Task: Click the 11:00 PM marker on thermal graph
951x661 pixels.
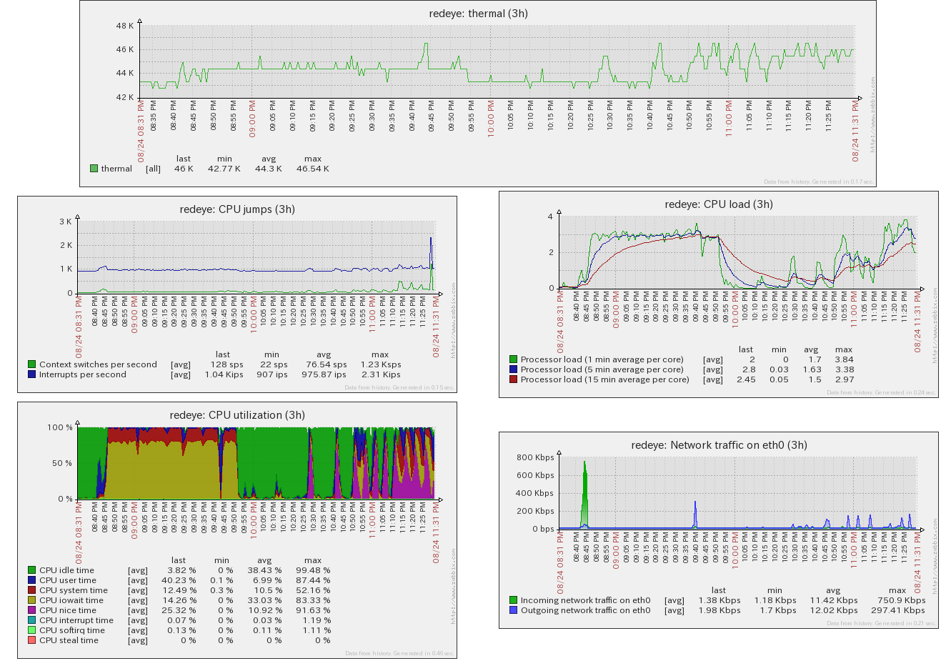Action: (x=729, y=118)
